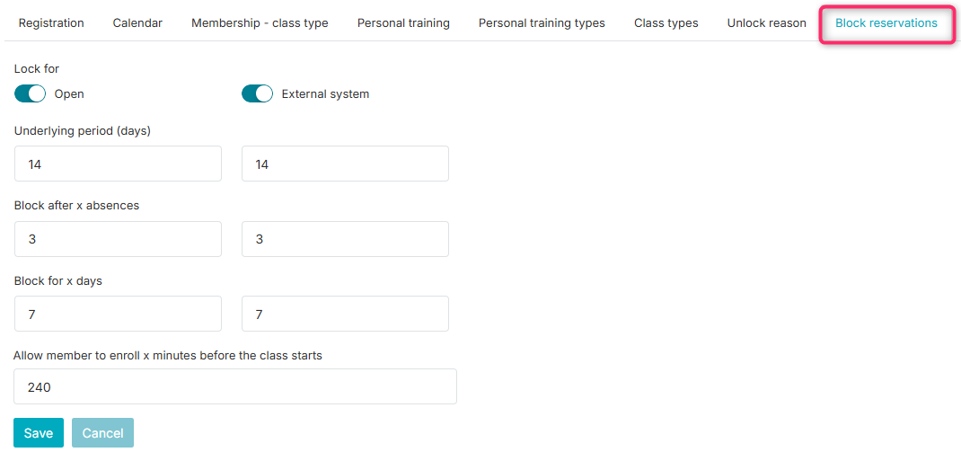Focus Underlying period field for Open

point(118,164)
